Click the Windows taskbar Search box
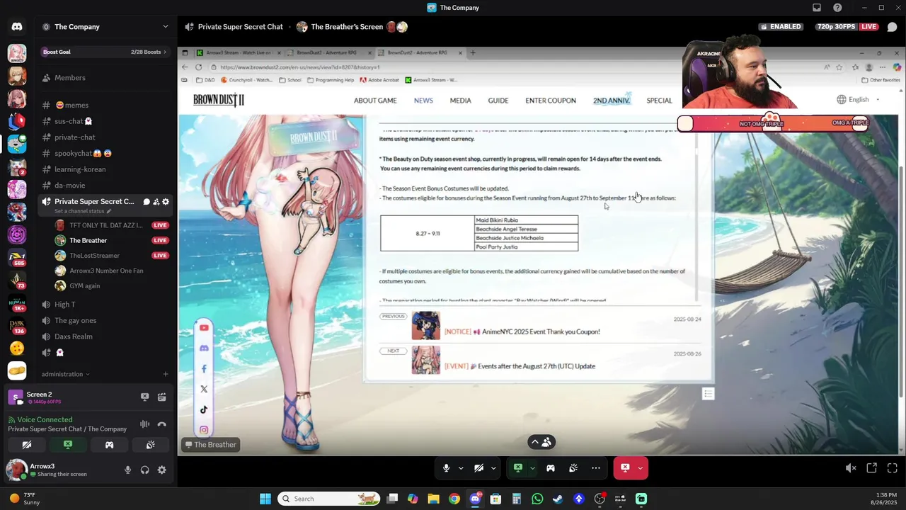Screen dimensions: 906x510 coord(329,499)
